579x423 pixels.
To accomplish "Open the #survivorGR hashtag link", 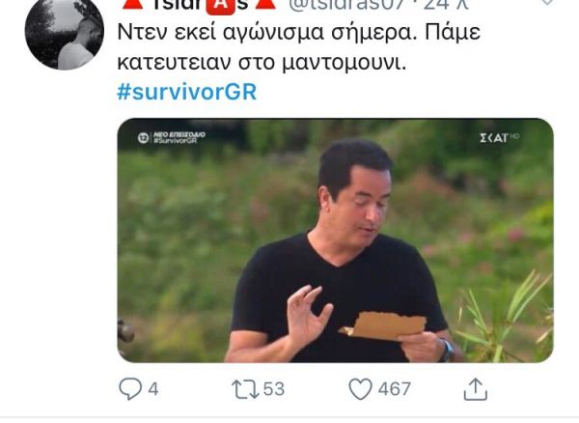I will [187, 92].
